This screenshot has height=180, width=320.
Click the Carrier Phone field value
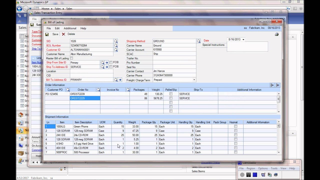click(x=174, y=75)
